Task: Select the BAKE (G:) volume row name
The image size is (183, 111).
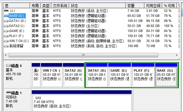Action: click(17, 16)
